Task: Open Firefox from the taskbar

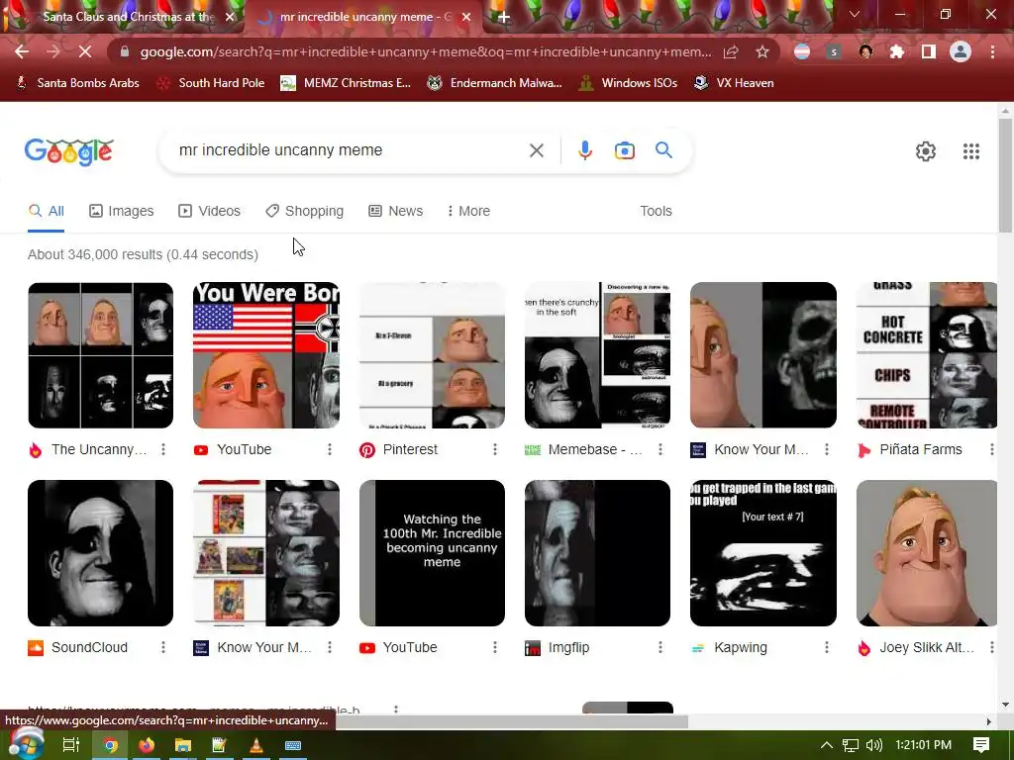Action: pyautogui.click(x=147, y=745)
